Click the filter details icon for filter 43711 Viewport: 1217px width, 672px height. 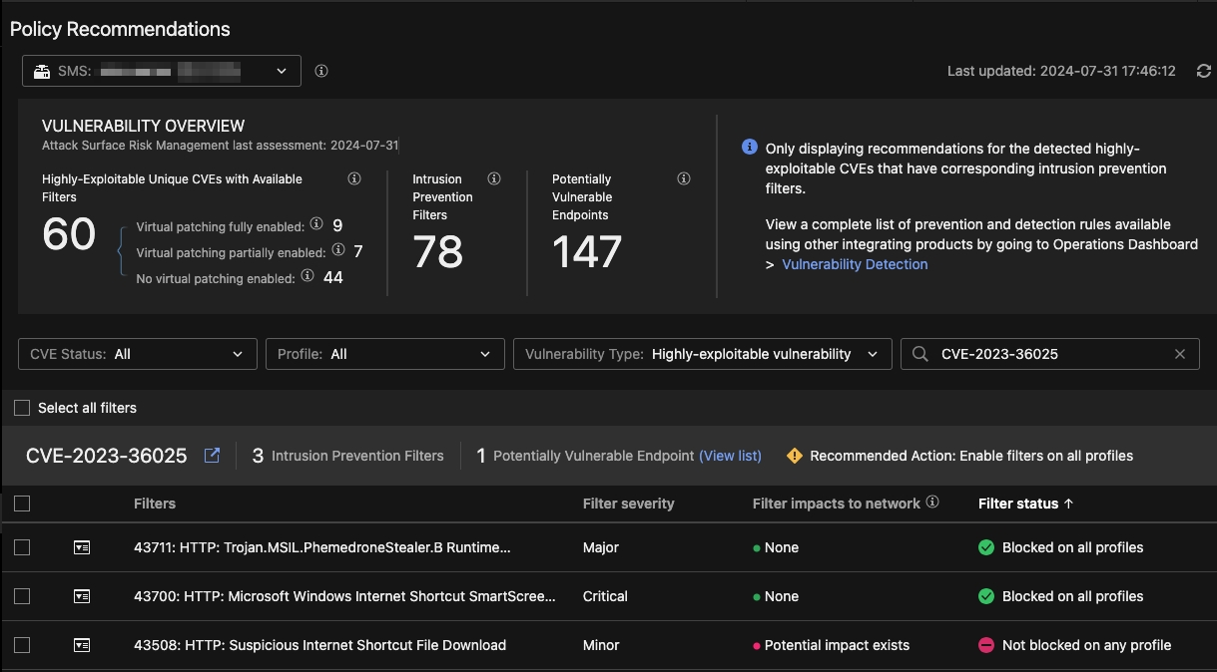tap(82, 547)
